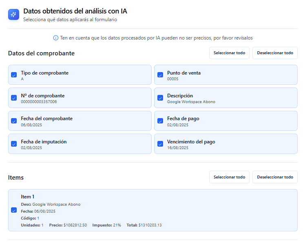Viewport: 305px width, 244px height.
Task: Toggle the Vencimiento del pago checkbox
Action: 160,144
